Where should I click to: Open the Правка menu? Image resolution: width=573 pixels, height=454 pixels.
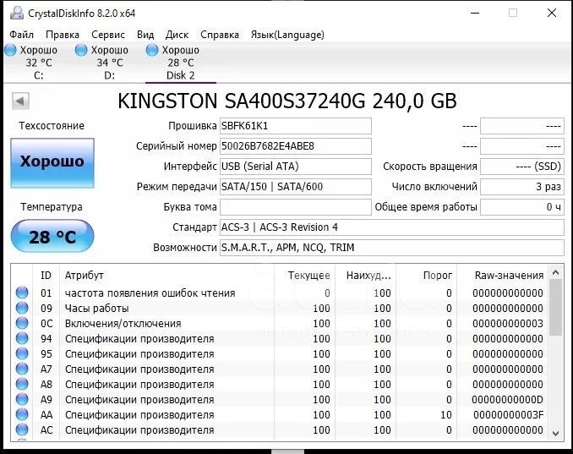63,35
